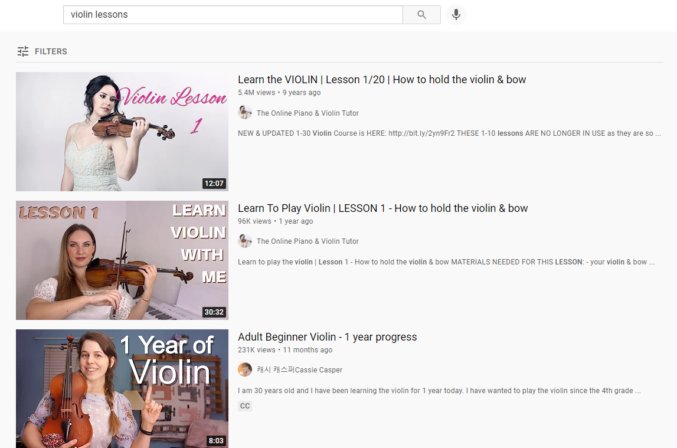
Task: Click the Violin Lesson 1 pink-text thumbnail
Action: [122, 132]
